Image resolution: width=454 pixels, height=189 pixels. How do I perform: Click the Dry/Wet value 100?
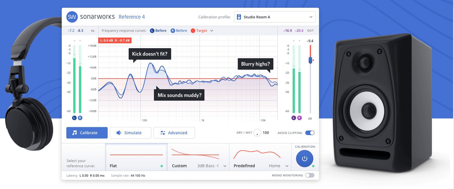266,133
